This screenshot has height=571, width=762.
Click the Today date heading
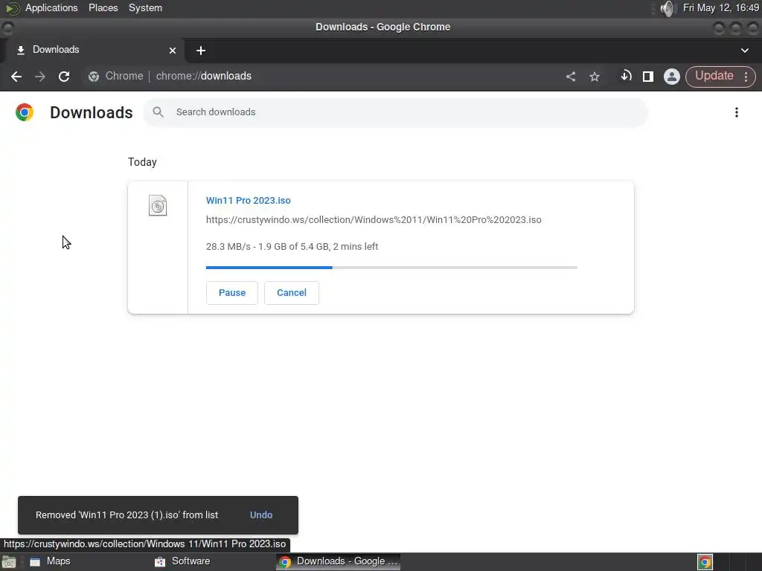tap(142, 162)
